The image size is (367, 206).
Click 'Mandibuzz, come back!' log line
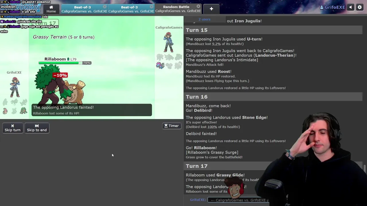pyautogui.click(x=208, y=106)
